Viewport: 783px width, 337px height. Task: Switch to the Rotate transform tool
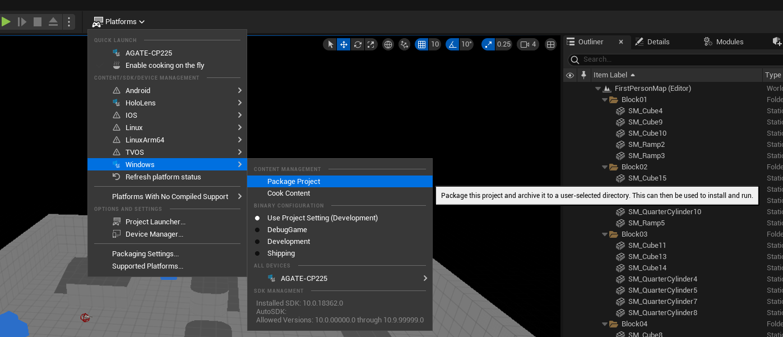coord(358,44)
